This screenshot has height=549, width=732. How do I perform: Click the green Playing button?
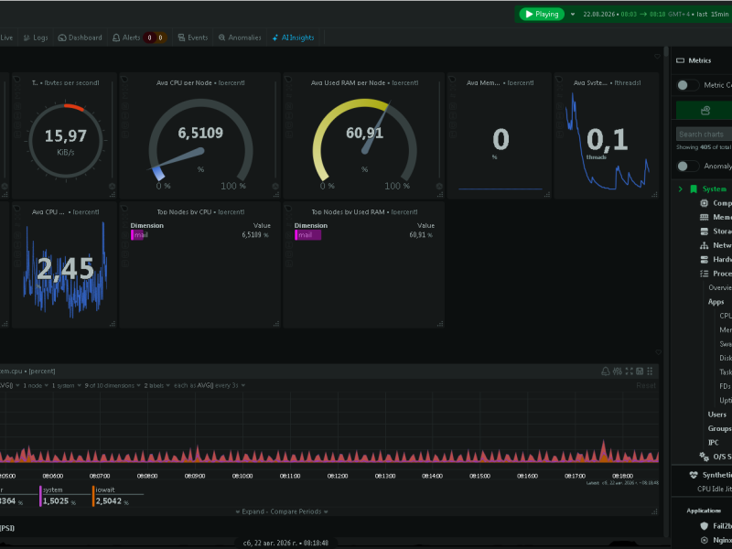pyautogui.click(x=542, y=14)
